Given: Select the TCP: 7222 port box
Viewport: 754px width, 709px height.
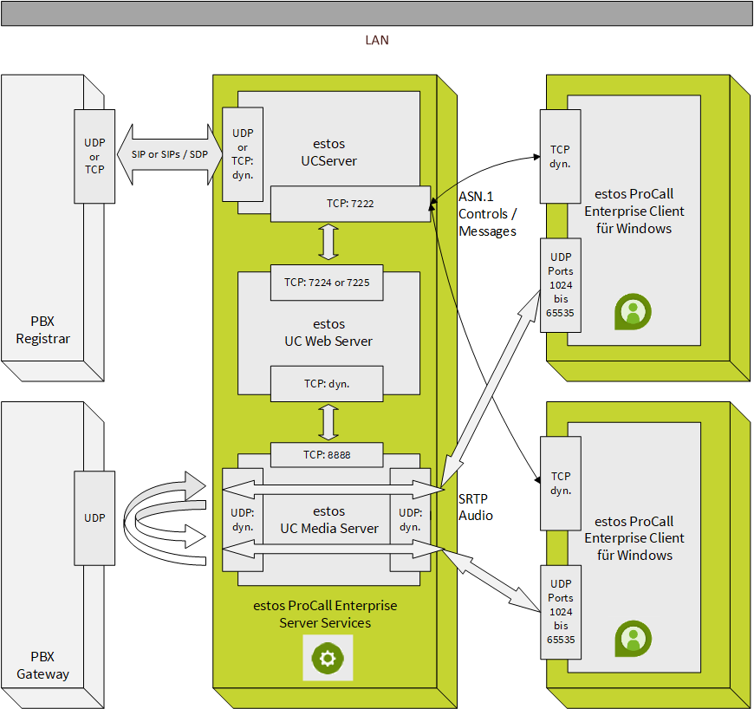Looking at the screenshot, I should [x=350, y=204].
